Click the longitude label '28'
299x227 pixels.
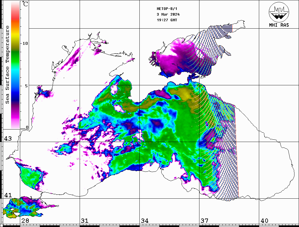coord(25,220)
